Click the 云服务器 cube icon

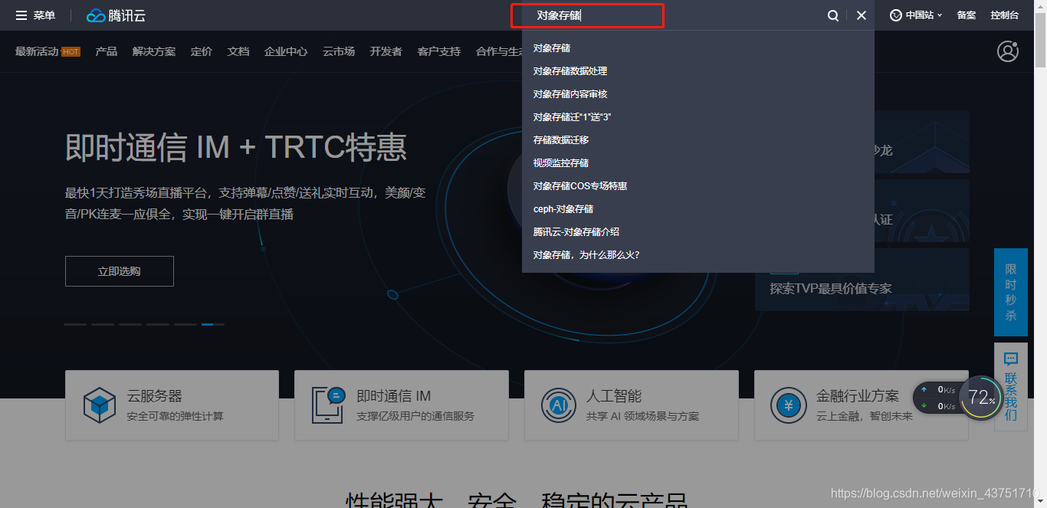pyautogui.click(x=100, y=405)
